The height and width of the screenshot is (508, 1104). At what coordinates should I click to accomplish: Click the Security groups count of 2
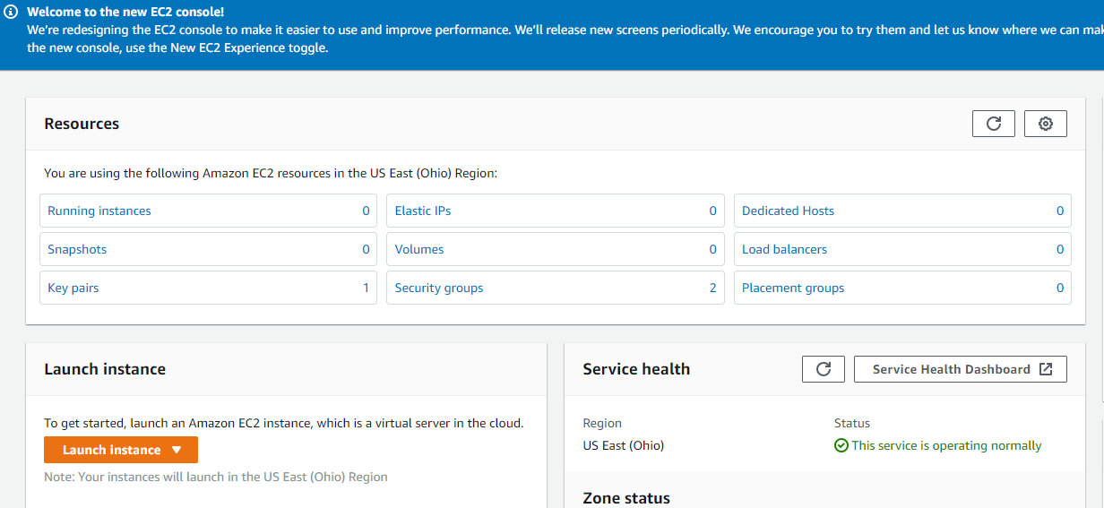pos(712,288)
